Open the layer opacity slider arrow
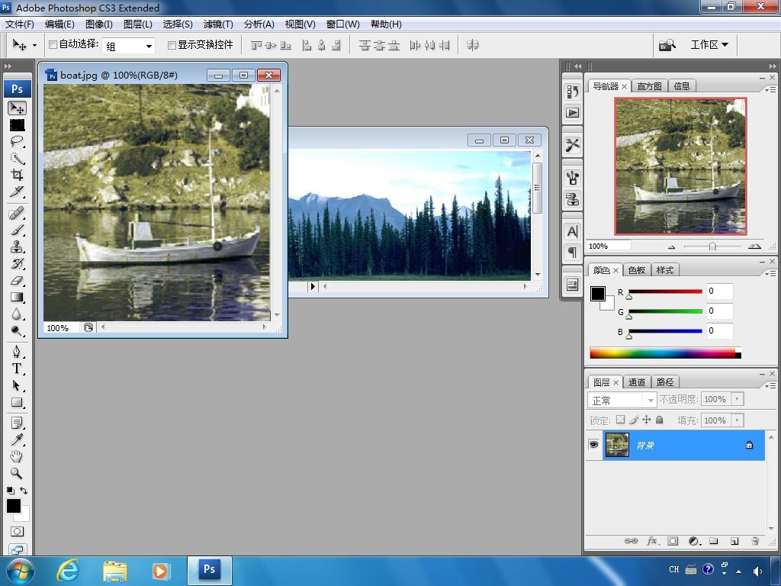The width and height of the screenshot is (781, 586). click(x=738, y=398)
